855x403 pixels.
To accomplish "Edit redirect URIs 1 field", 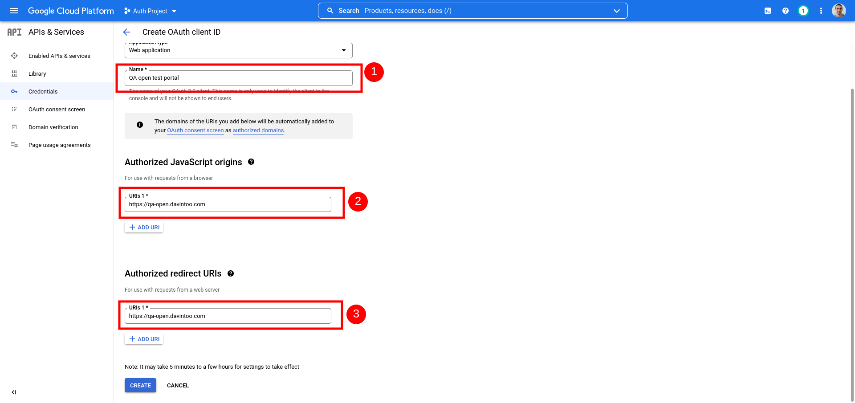I will point(228,316).
